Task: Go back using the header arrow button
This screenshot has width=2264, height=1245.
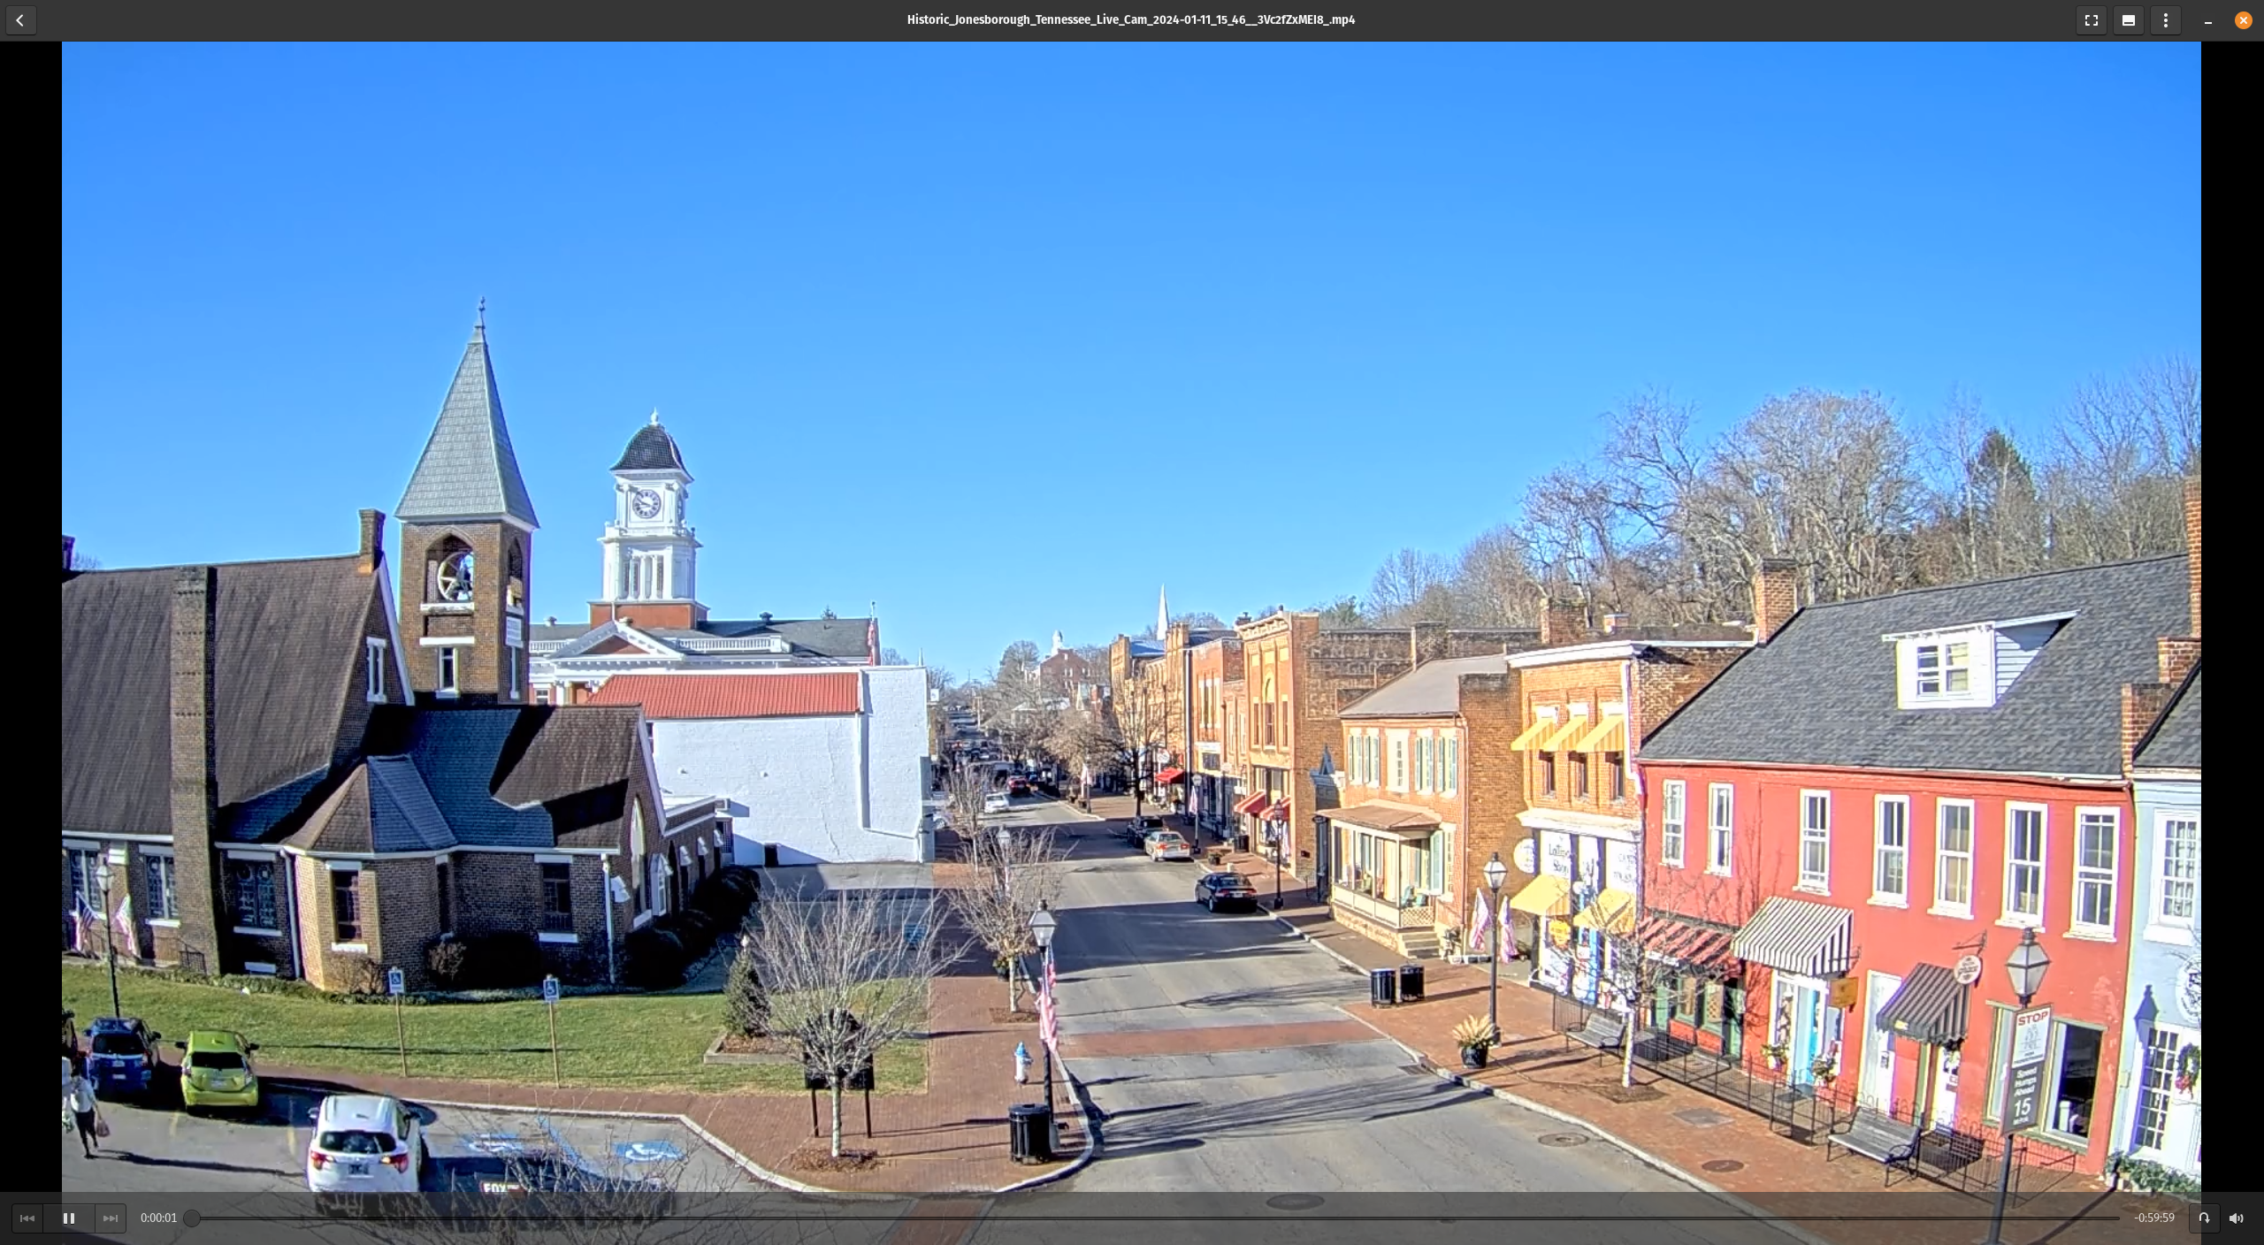Action: tap(20, 20)
